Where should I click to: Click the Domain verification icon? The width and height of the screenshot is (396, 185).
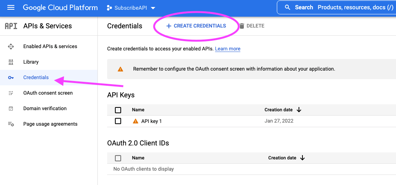tap(11, 109)
